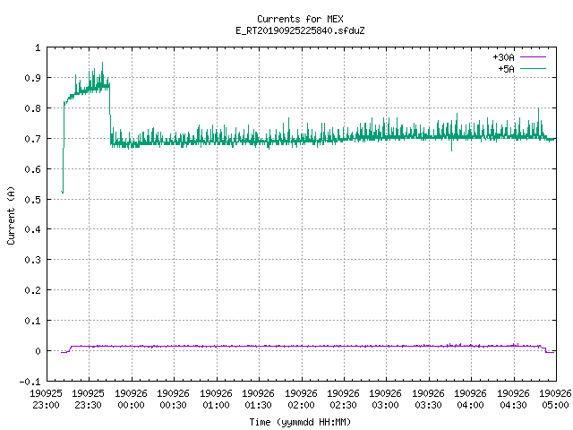Click x-axis label '190926 05:00'
Screen dimensions: 573x430
(555, 400)
